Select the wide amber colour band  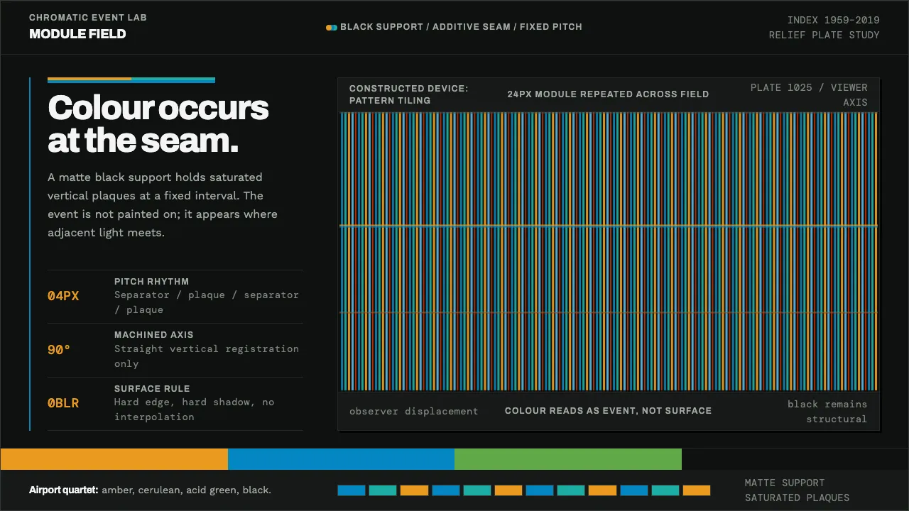click(114, 459)
